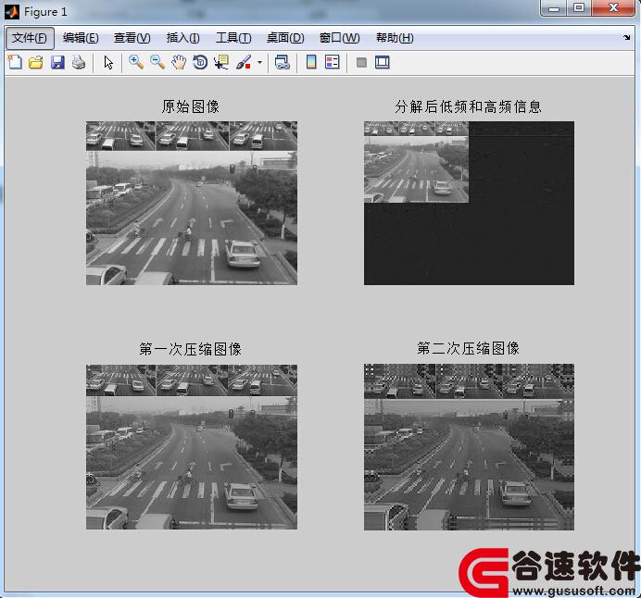
Task: Click the Save Figure disk icon
Action: [57, 63]
